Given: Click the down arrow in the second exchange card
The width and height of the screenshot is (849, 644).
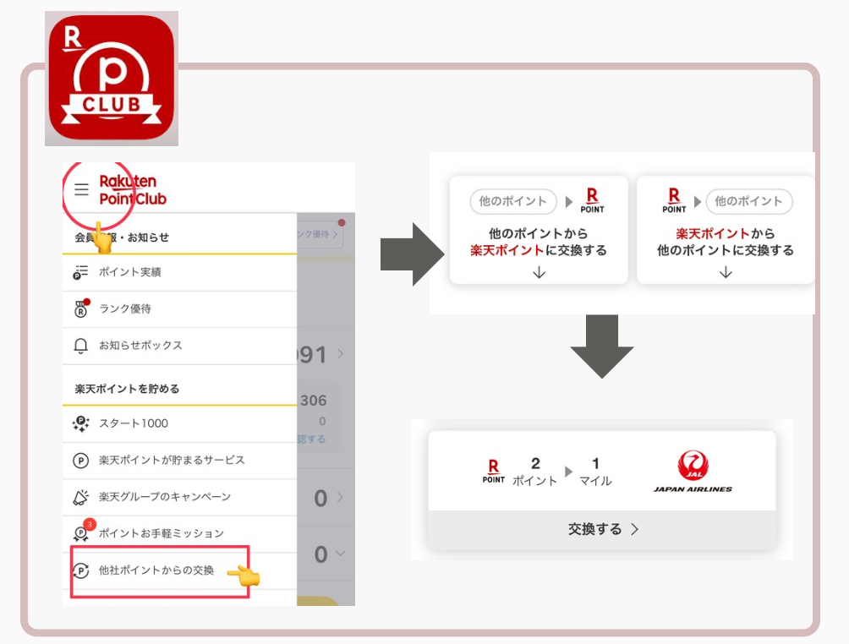Looking at the screenshot, I should pyautogui.click(x=726, y=272).
